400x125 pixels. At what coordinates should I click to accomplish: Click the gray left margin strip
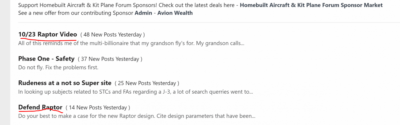[5, 62]
